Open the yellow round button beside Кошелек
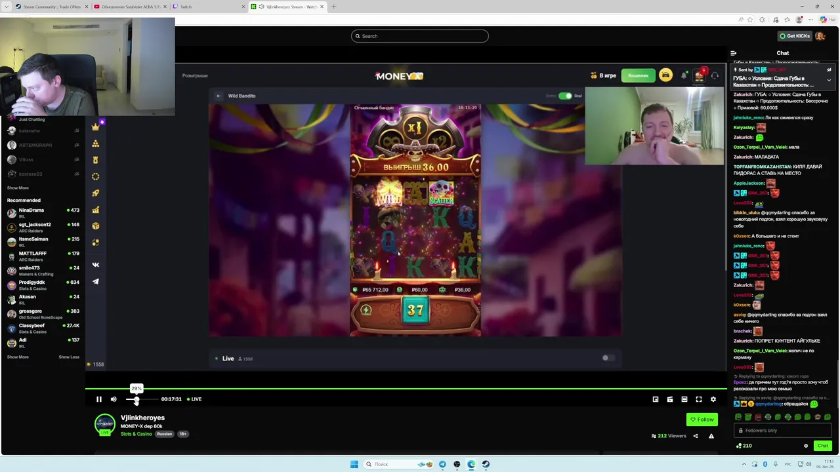The image size is (840, 472). [665, 75]
